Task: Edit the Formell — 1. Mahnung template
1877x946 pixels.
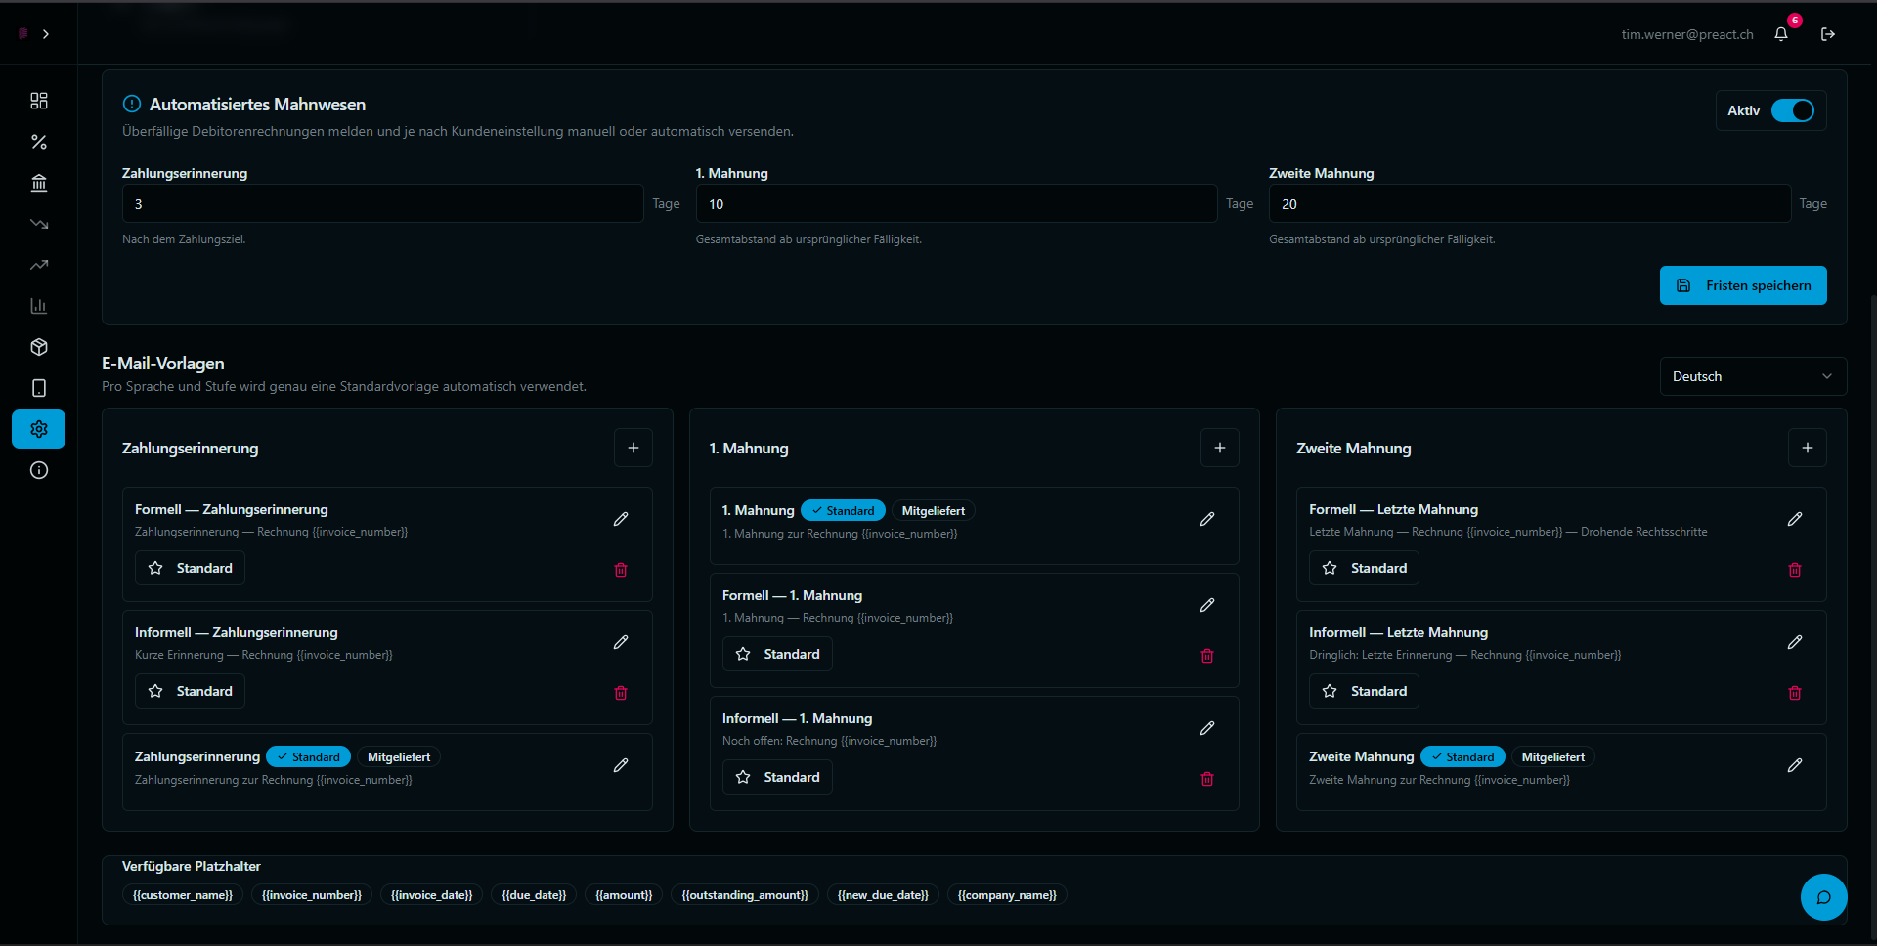Action: point(1207,605)
